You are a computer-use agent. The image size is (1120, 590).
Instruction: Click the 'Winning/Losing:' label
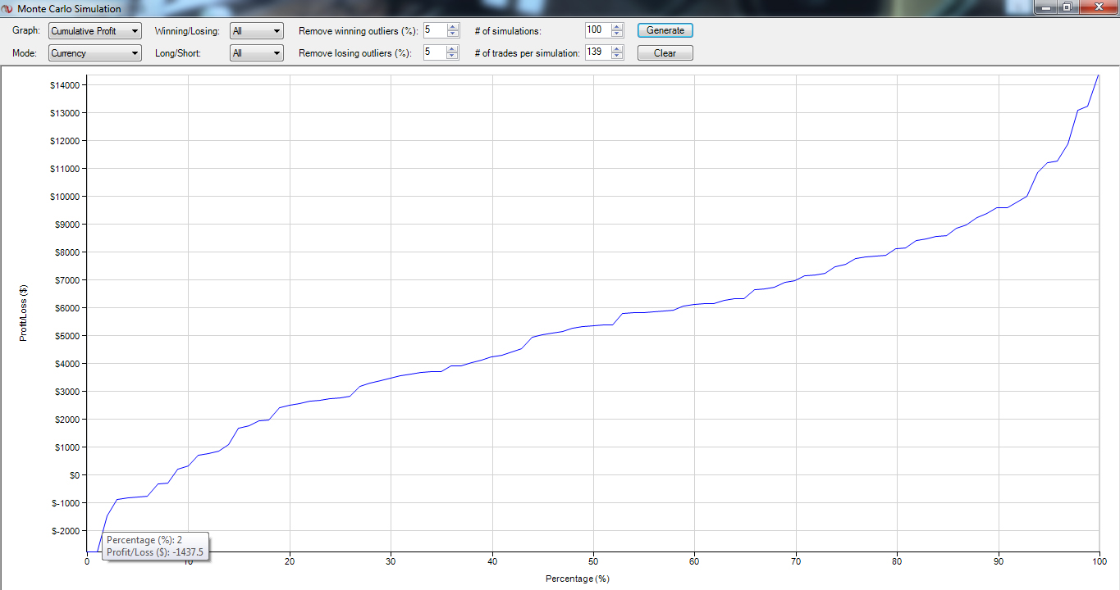tap(187, 31)
